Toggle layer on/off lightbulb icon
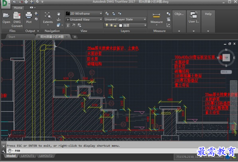The height and width of the screenshot is (162, 238). click(x=107, y=25)
